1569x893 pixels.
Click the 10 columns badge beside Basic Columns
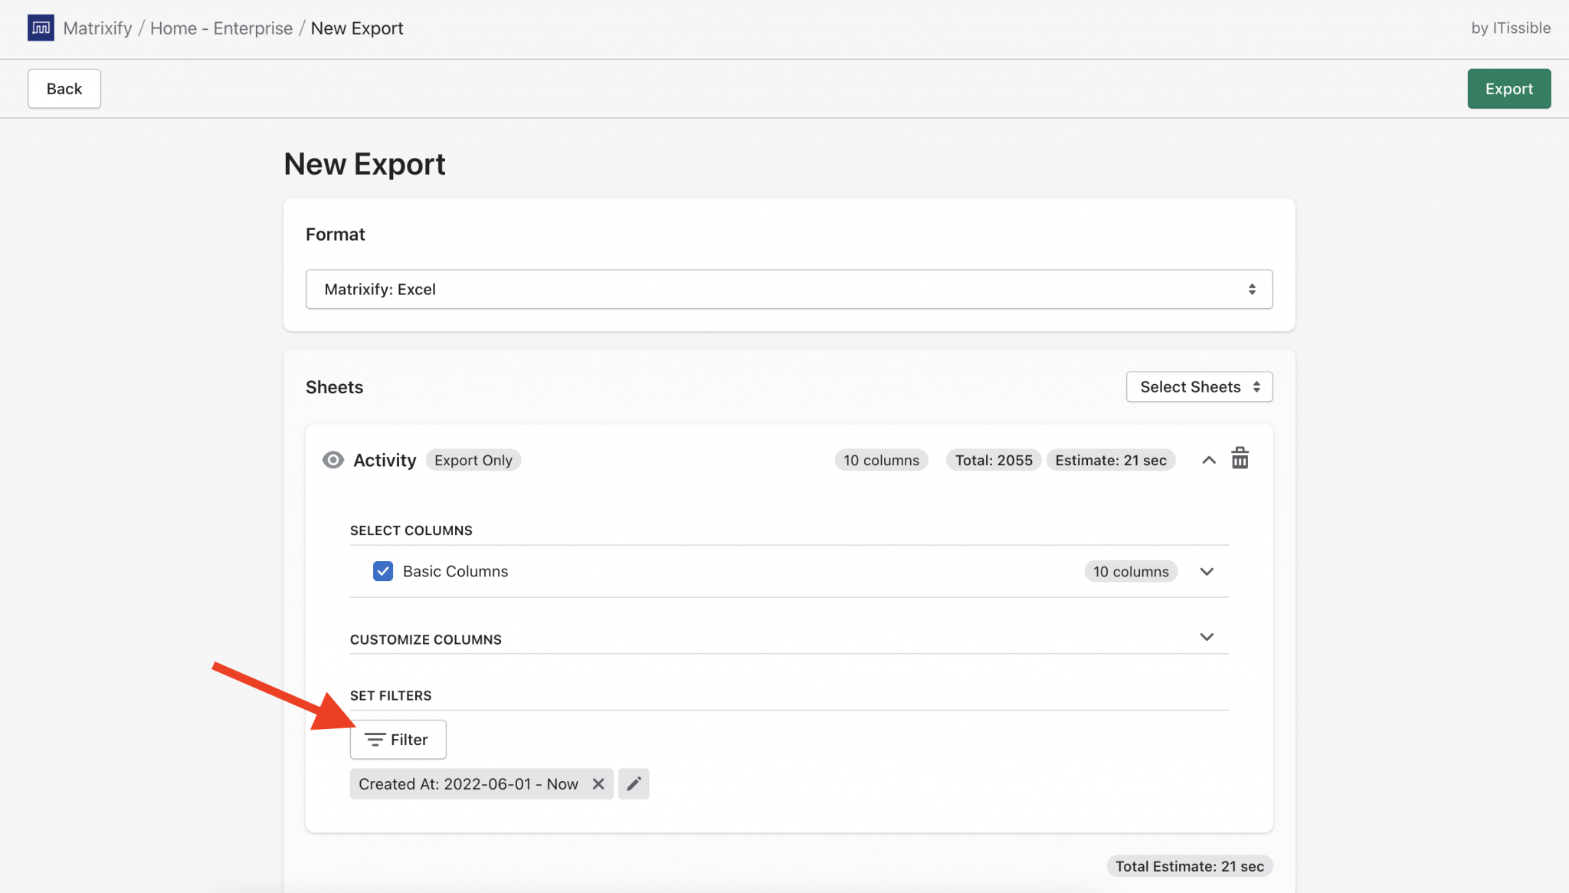coord(1131,571)
